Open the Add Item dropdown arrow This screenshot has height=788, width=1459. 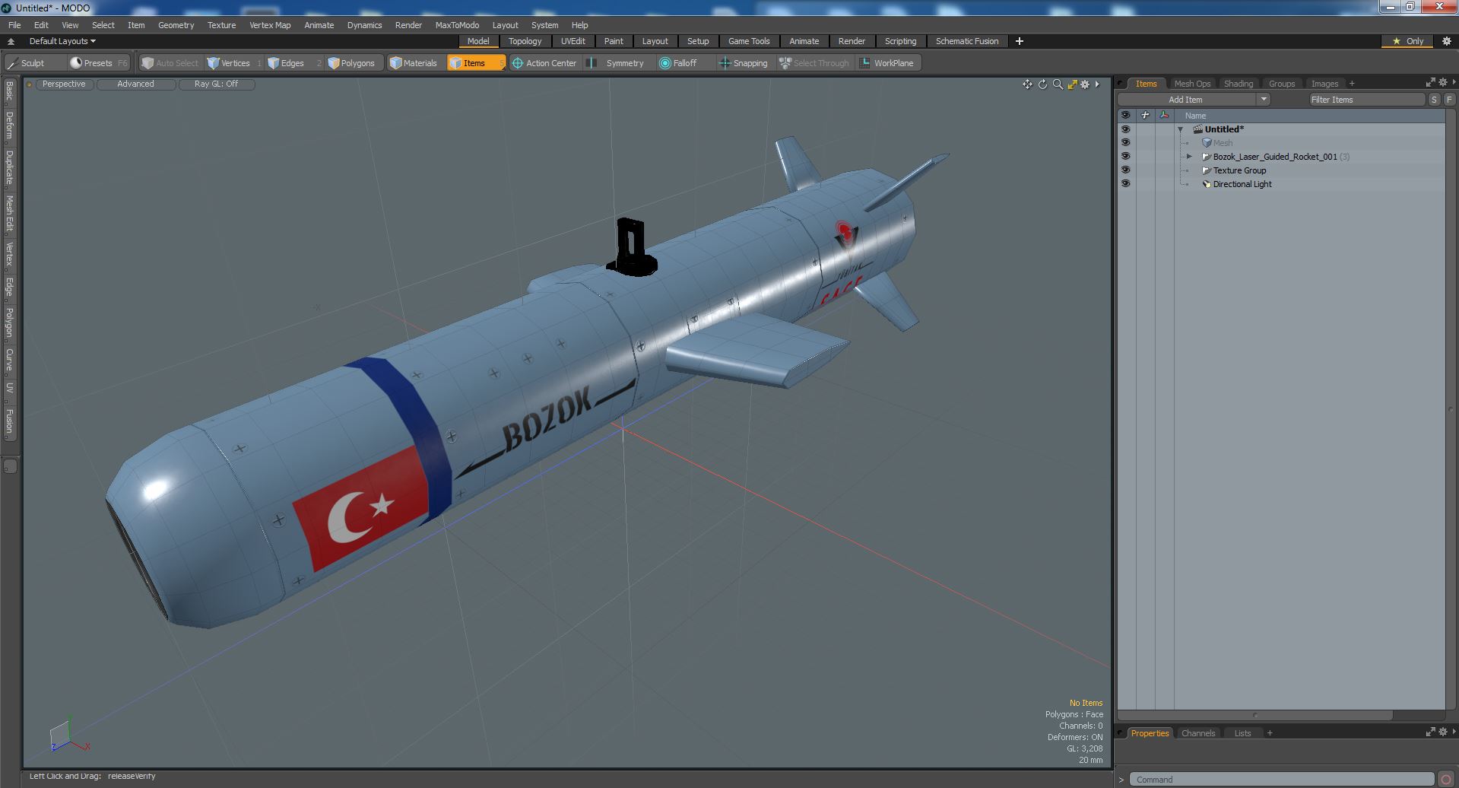[1264, 99]
